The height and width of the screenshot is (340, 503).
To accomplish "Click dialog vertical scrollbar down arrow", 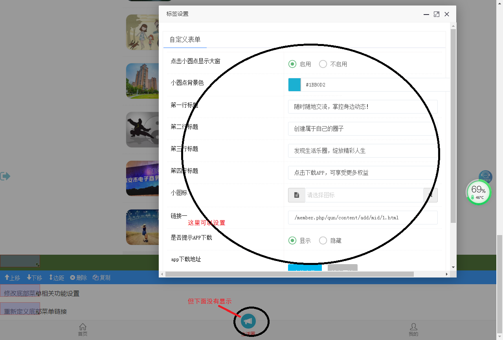I will pyautogui.click(x=453, y=267).
